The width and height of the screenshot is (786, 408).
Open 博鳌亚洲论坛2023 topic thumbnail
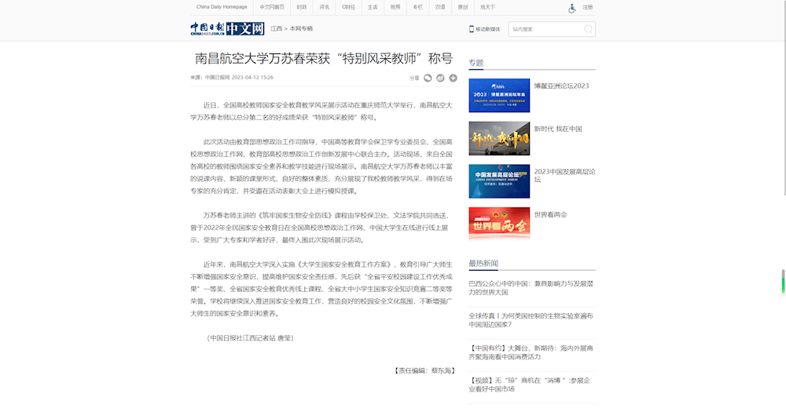coord(499,96)
